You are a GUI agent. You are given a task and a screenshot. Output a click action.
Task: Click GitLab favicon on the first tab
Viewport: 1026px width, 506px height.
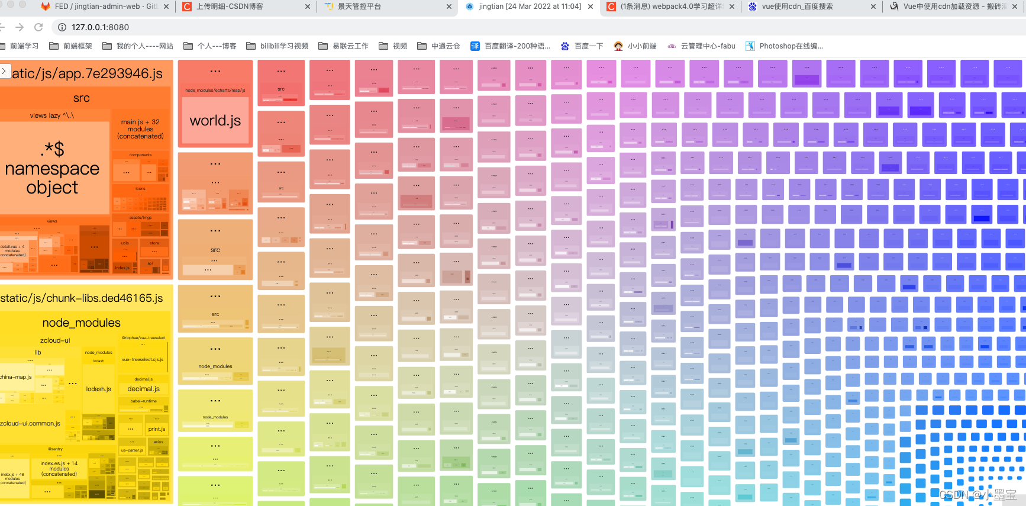click(x=45, y=7)
